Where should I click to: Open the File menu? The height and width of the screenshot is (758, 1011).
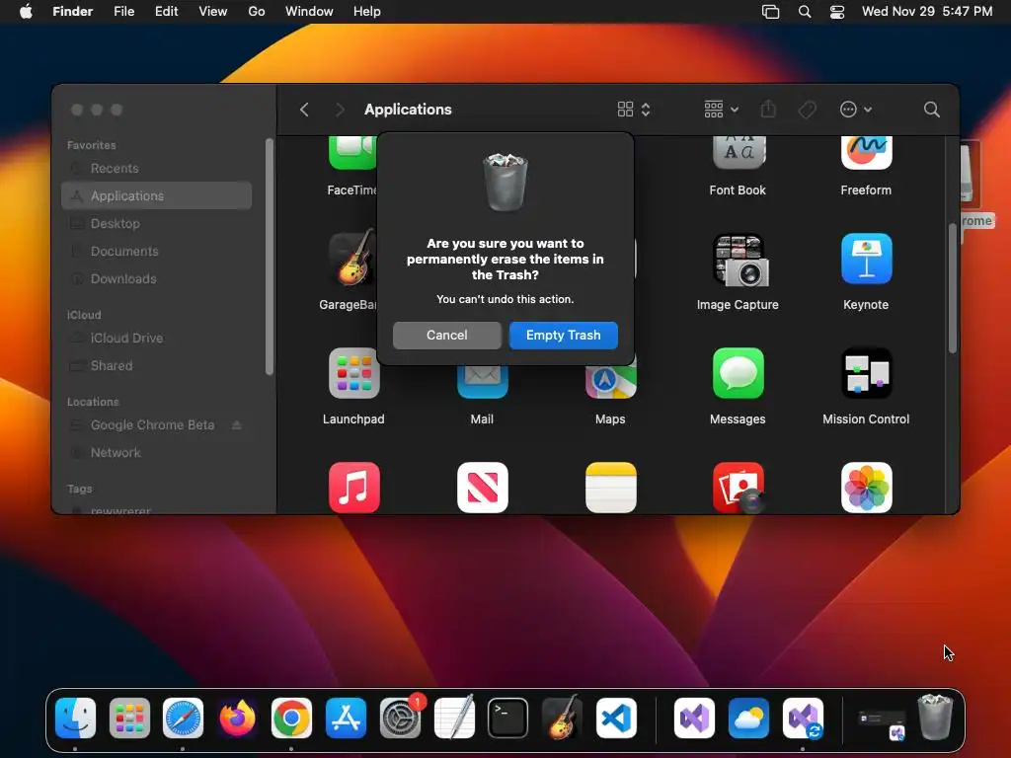123,12
